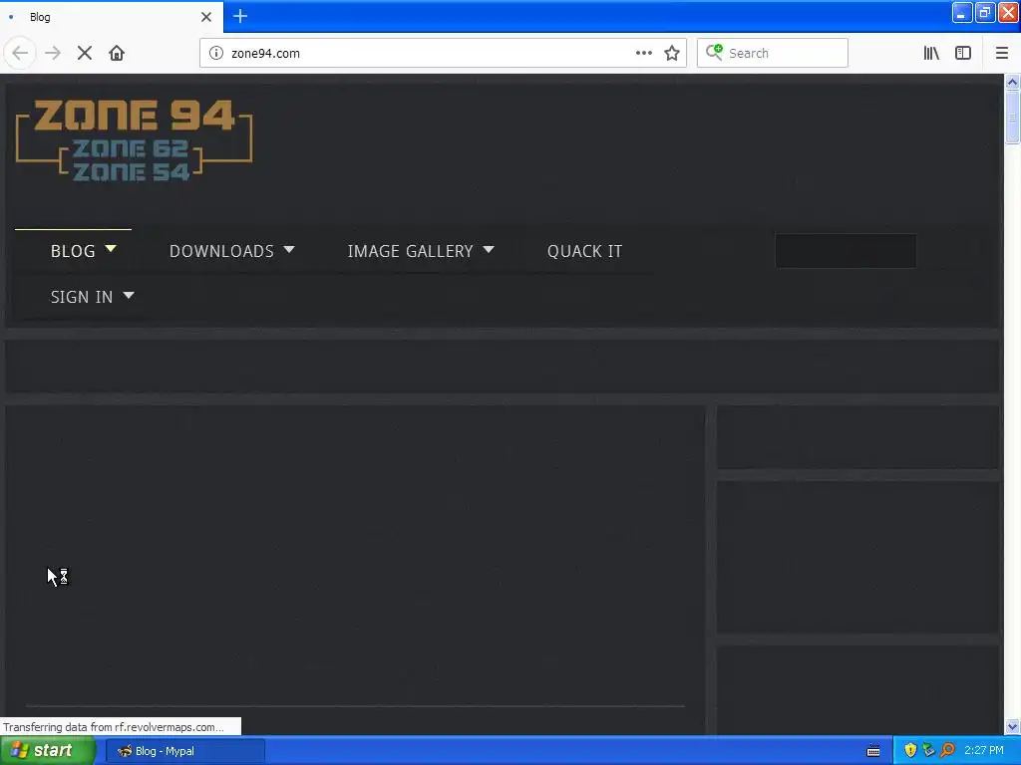Viewport: 1021px width, 765px height.
Task: Stop loading the page with X button
Action: coord(85,53)
